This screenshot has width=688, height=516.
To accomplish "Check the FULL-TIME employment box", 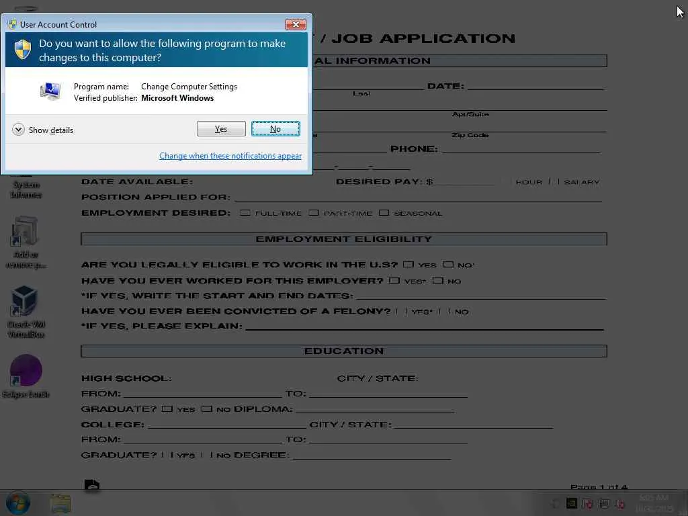I will (x=245, y=213).
